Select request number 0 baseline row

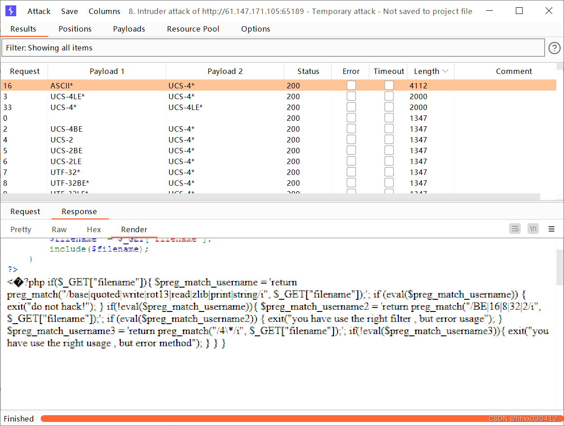coord(279,118)
